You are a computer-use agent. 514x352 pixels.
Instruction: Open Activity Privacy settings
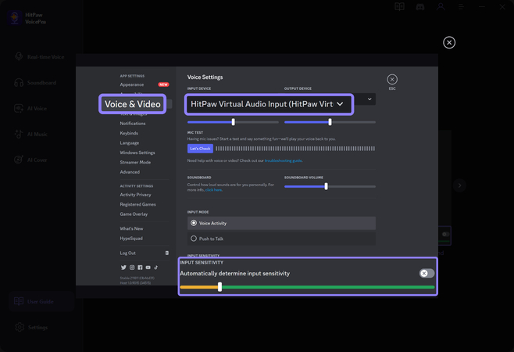[x=135, y=195]
